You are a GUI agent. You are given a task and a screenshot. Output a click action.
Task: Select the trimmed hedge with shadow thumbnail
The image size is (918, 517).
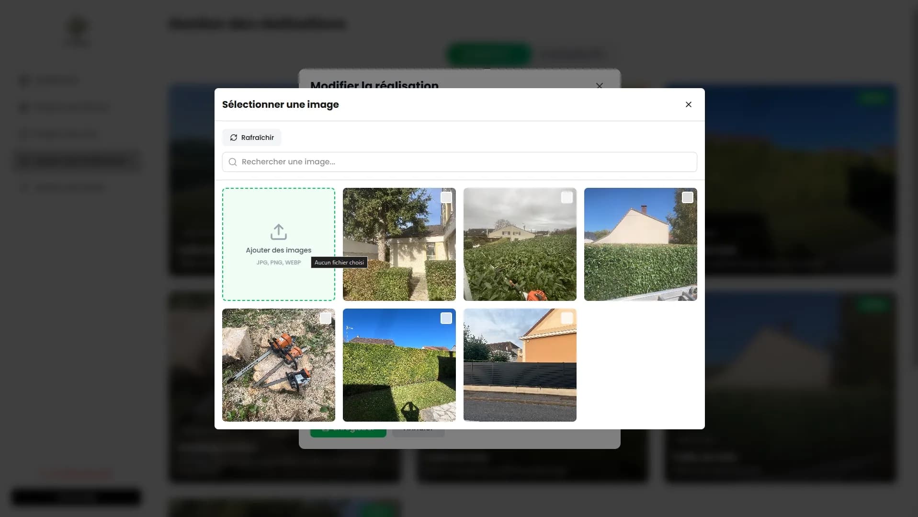tap(399, 365)
